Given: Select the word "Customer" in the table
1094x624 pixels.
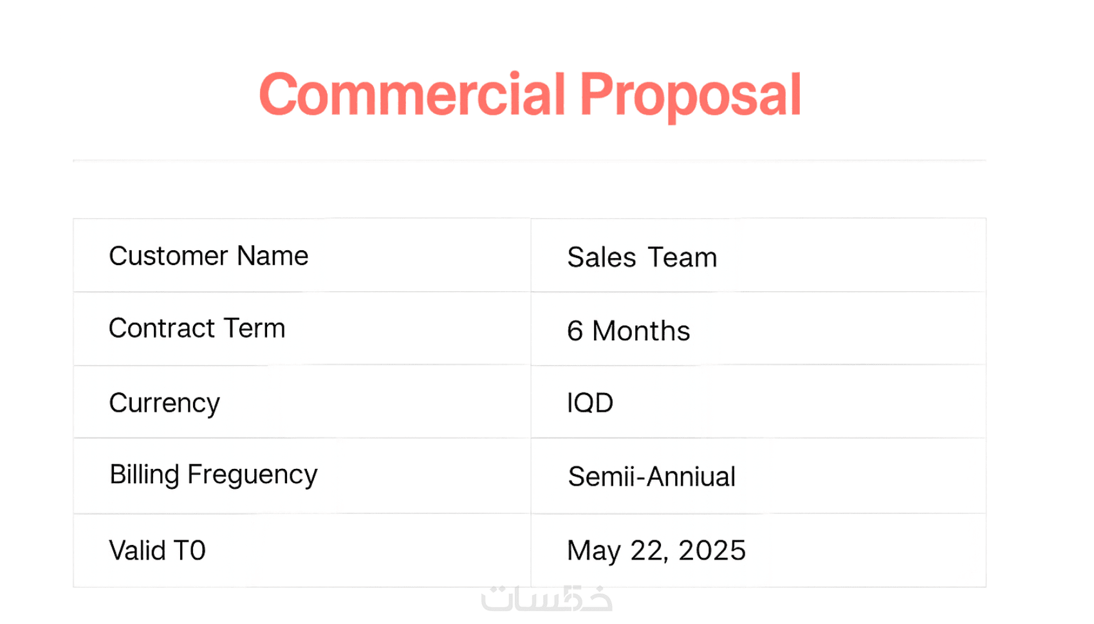Looking at the screenshot, I should click(x=169, y=256).
